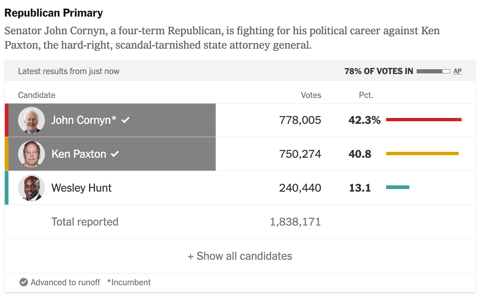Image resolution: width=480 pixels, height=300 pixels.
Task: Click Wesley Hunt's teal percentage bar
Action: (398, 187)
